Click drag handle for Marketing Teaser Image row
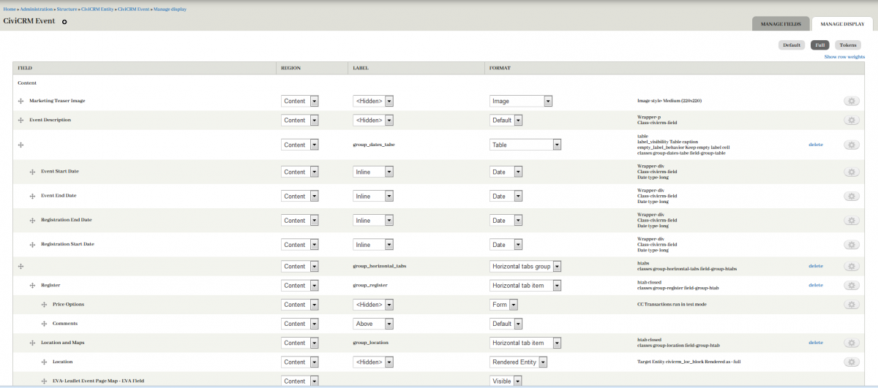 click(21, 102)
